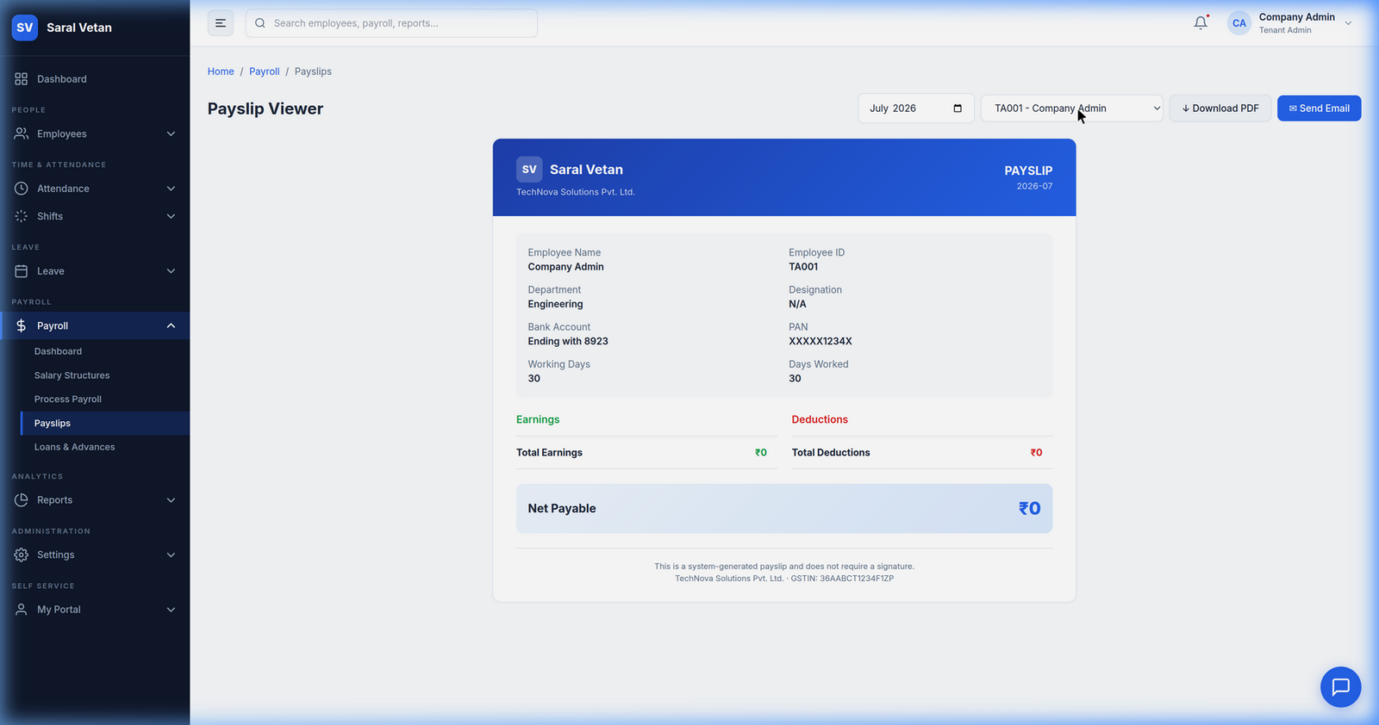
Task: Click the Settings gear icon
Action: (x=22, y=555)
